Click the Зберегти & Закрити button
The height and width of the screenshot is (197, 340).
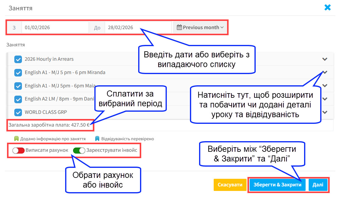pos(277,185)
